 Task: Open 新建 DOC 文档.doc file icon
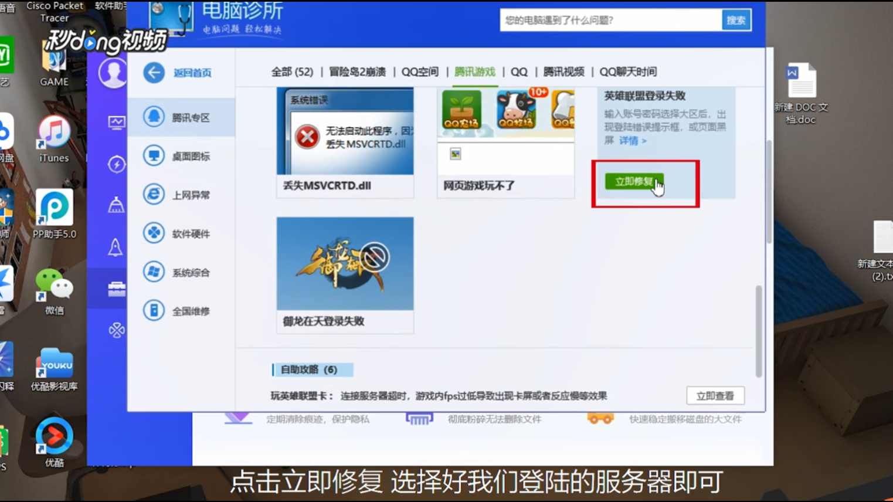tap(801, 93)
